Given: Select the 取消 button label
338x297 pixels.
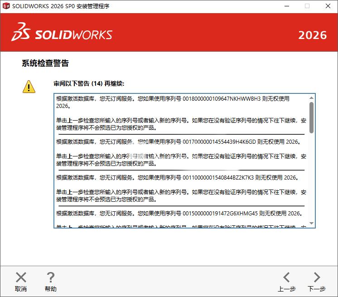Looking at the screenshot, I should 21,289.
